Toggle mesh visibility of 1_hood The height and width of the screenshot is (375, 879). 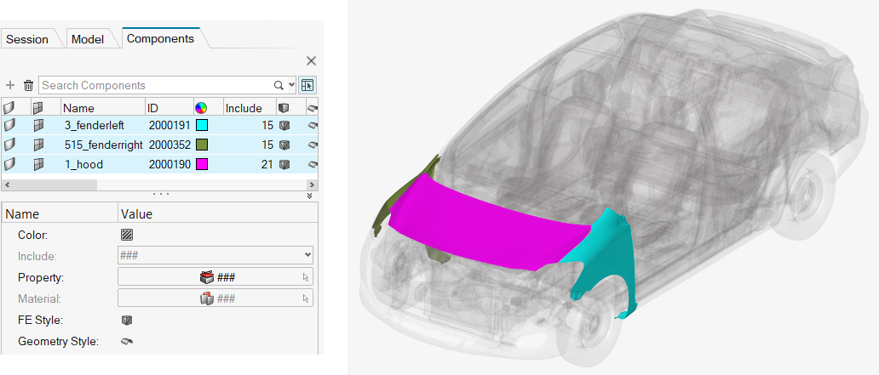tap(37, 164)
